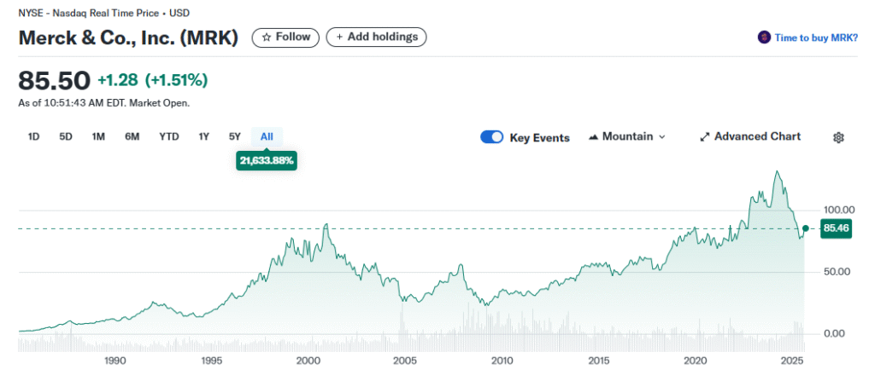Select the All time range
The width and height of the screenshot is (875, 375).
(x=267, y=136)
